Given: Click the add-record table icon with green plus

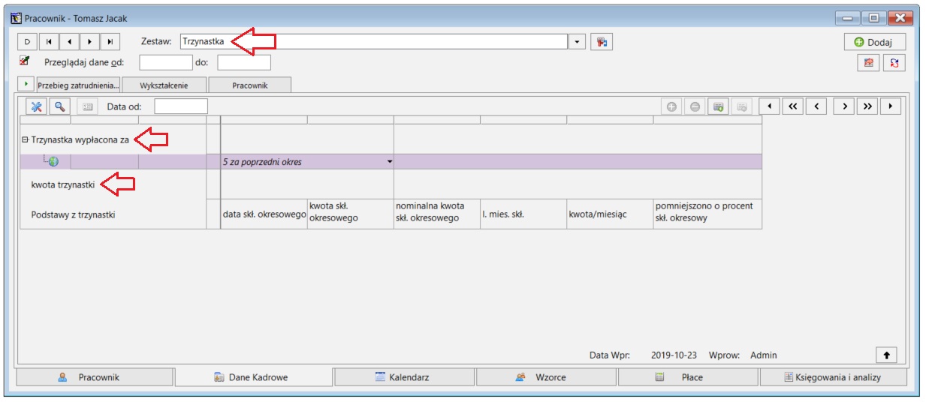Looking at the screenshot, I should pyautogui.click(x=718, y=106).
